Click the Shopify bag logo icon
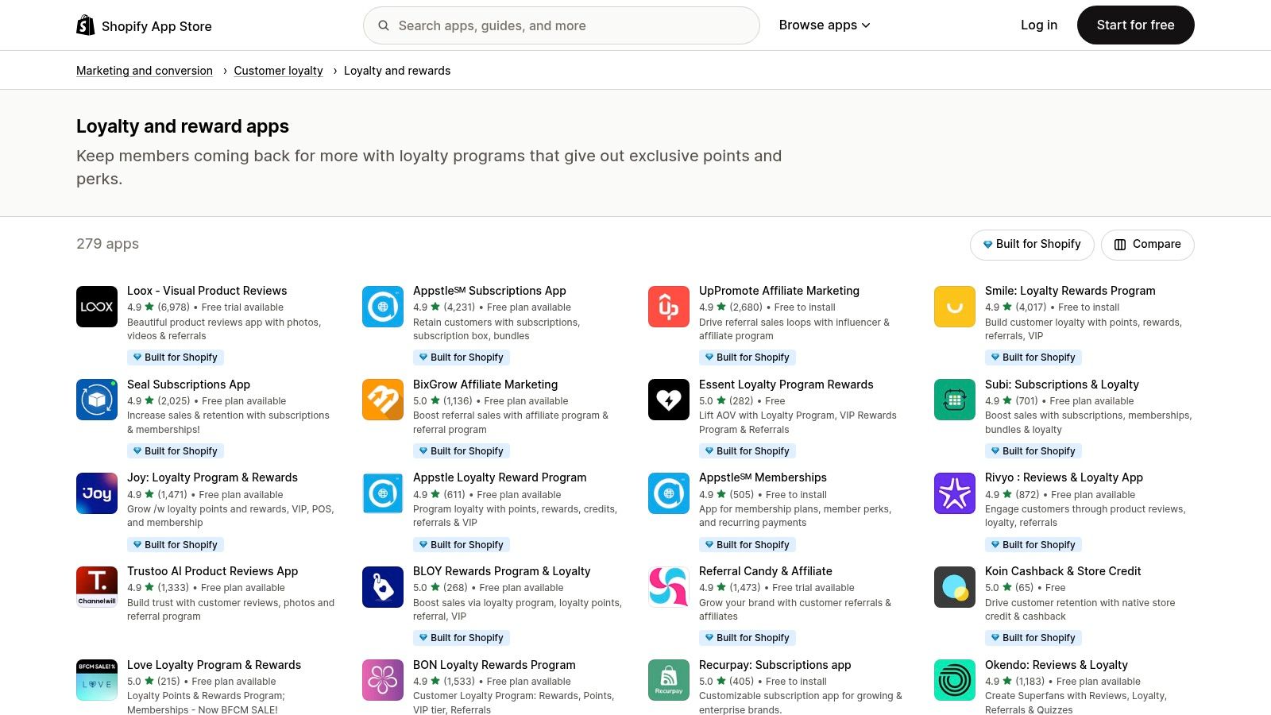The width and height of the screenshot is (1271, 715). [x=85, y=25]
